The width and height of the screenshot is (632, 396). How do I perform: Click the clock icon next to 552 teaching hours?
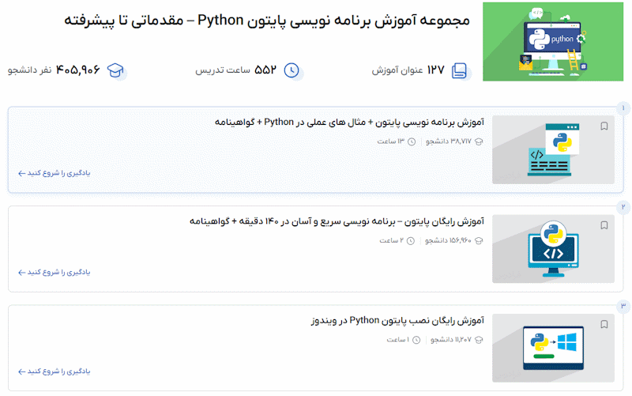point(292,70)
